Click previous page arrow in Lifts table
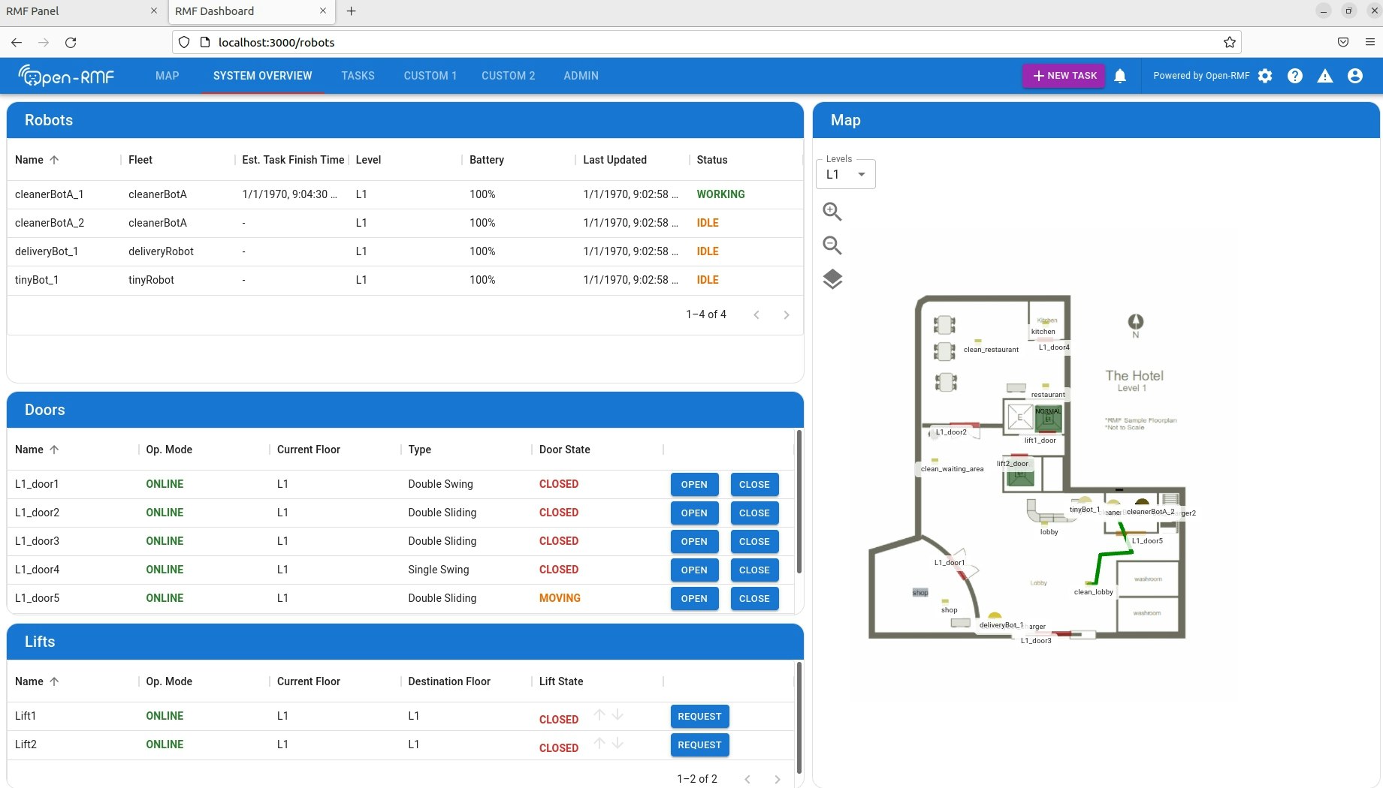1383x788 pixels. [747, 779]
